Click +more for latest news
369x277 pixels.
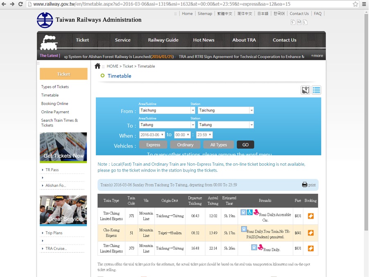pyautogui.click(x=317, y=56)
